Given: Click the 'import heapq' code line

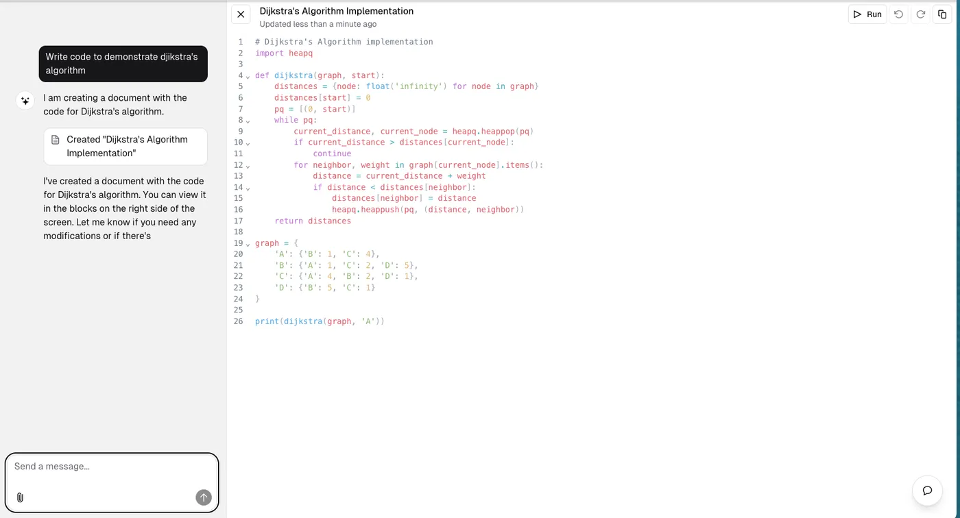Looking at the screenshot, I should [284, 53].
